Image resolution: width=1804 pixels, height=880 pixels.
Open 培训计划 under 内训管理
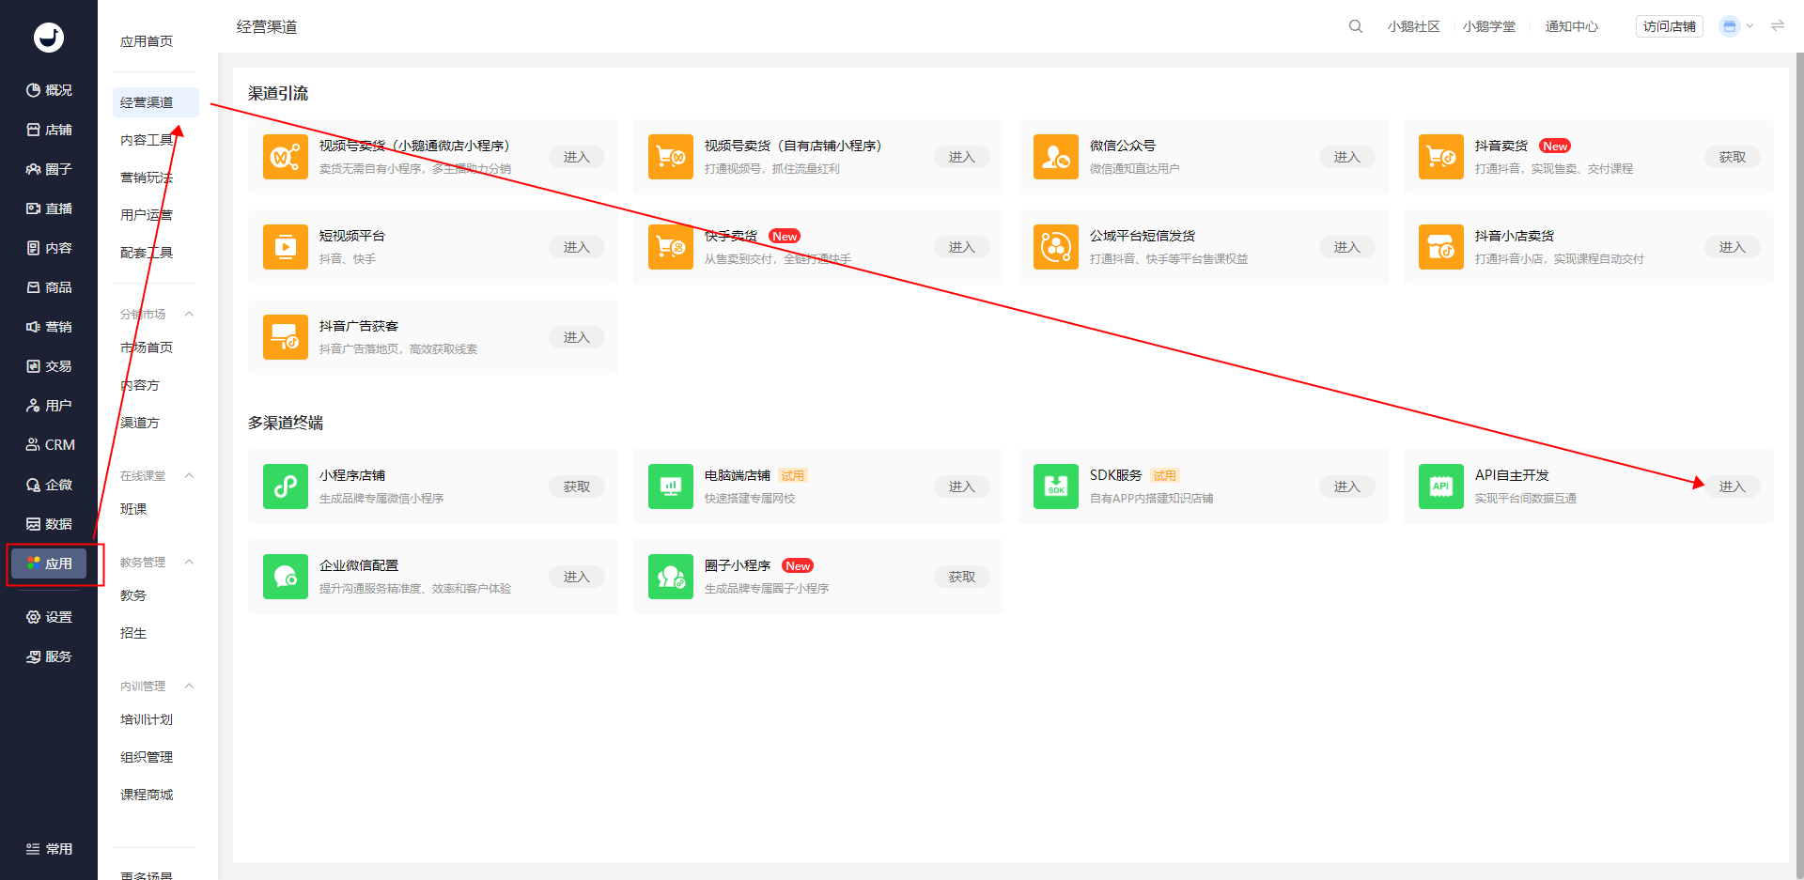click(147, 719)
